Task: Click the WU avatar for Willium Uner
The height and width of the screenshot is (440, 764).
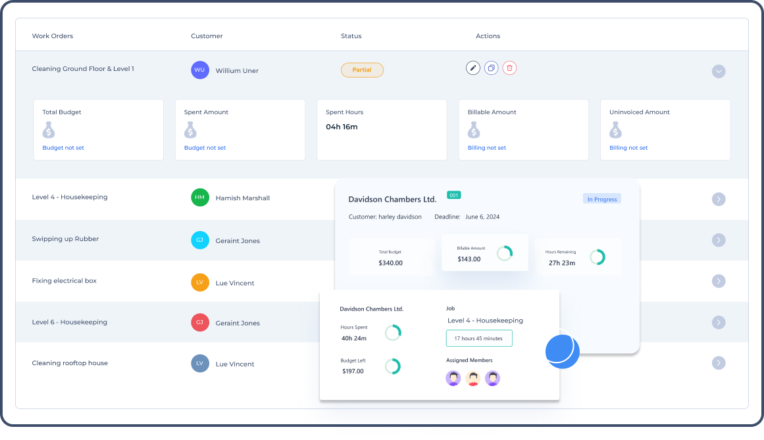Action: (x=200, y=70)
